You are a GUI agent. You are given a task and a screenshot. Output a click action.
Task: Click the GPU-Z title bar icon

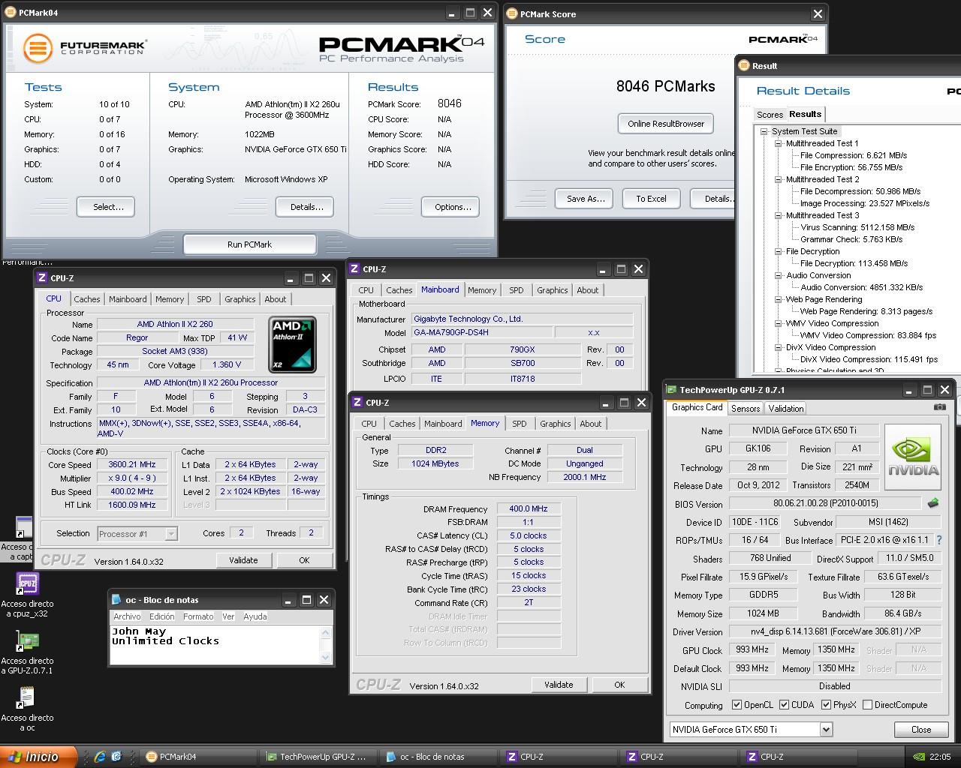point(671,390)
